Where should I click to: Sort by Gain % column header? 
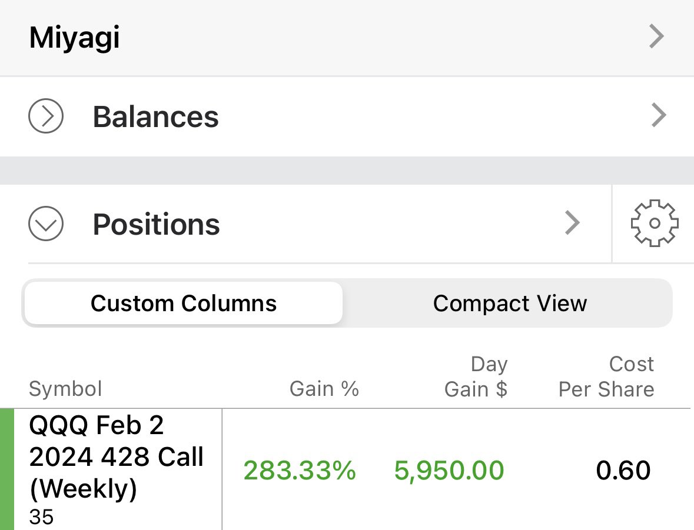tap(324, 389)
